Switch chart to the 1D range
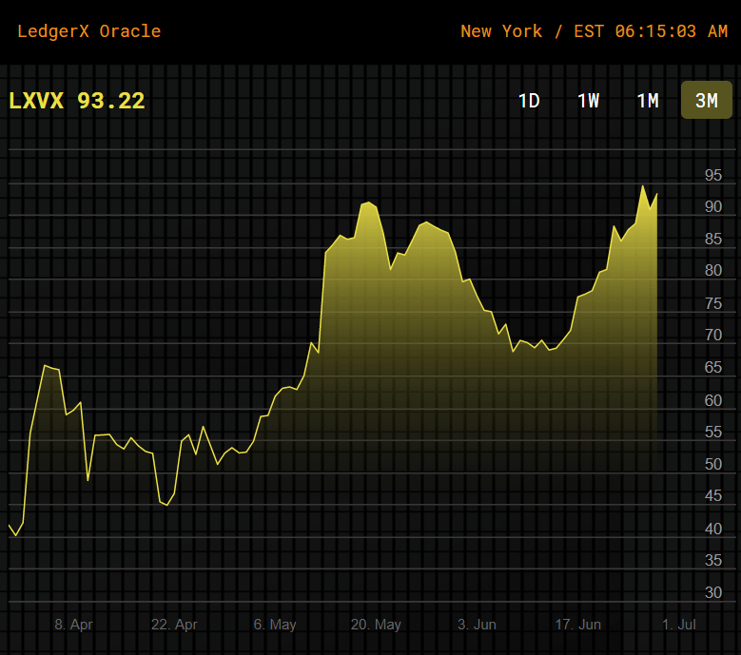Viewport: 741px width, 655px height. pos(529,101)
